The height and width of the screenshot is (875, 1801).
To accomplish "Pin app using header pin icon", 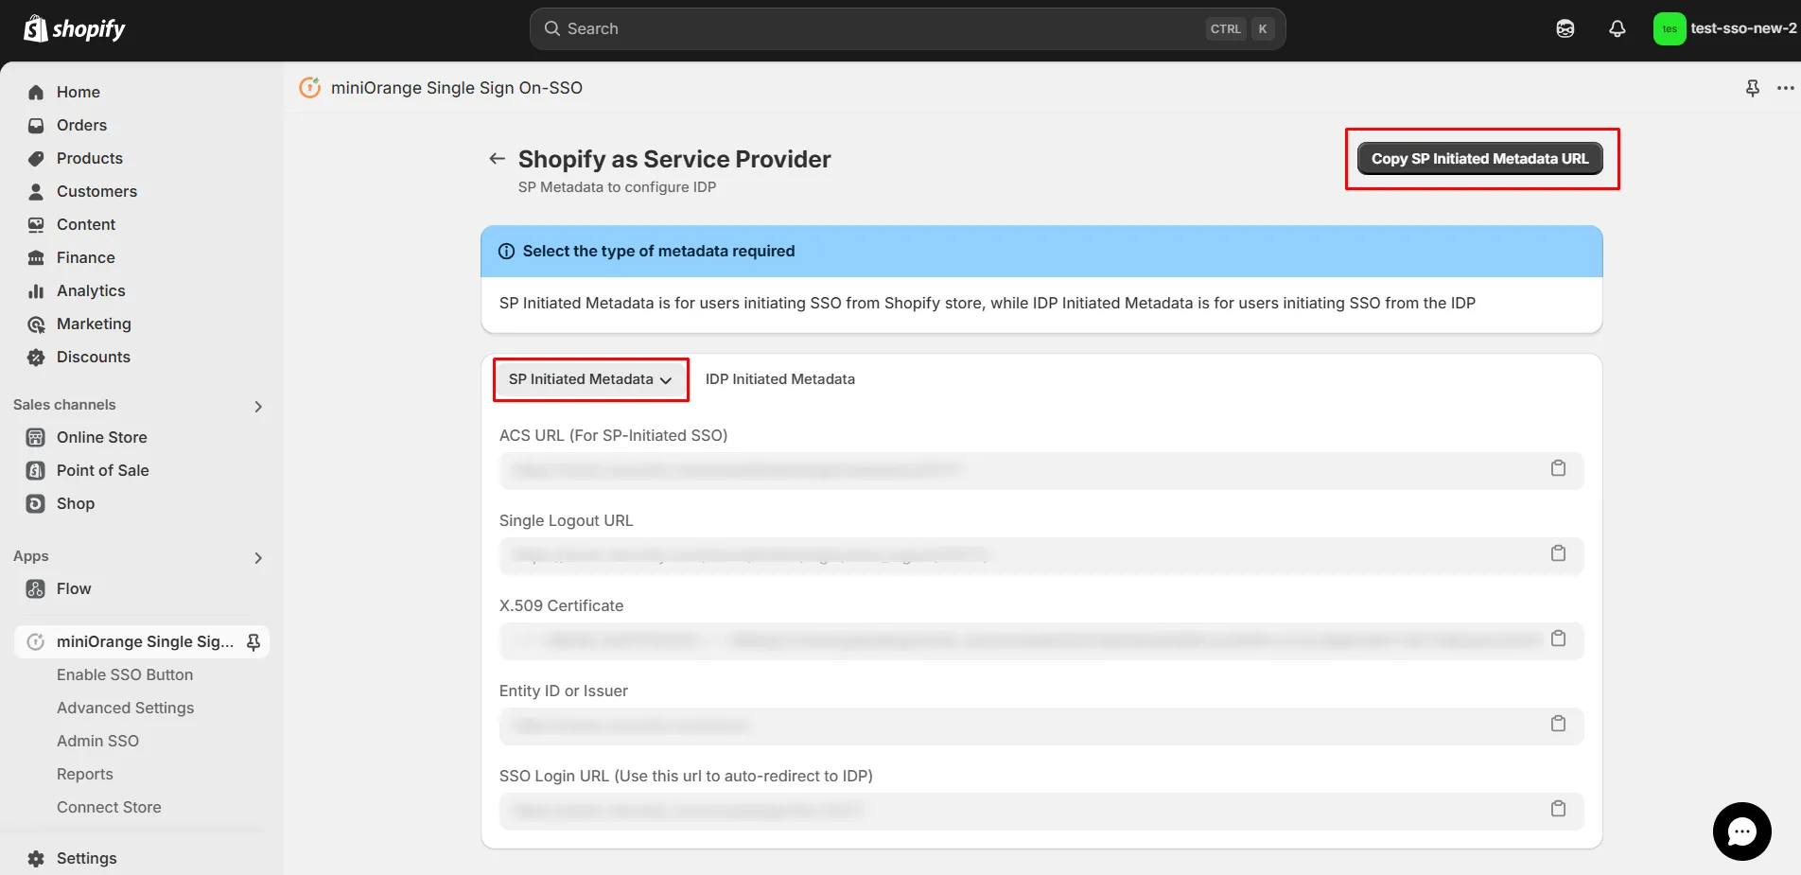I will (x=1753, y=88).
